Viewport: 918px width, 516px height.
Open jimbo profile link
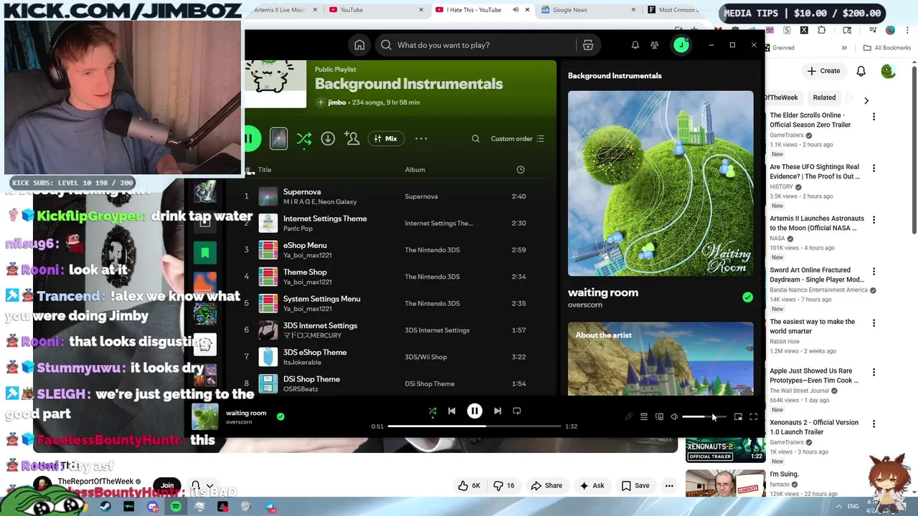point(337,102)
